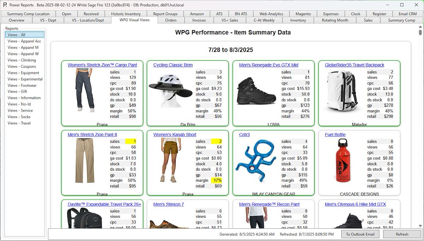Click highlighted sales value on Zion Pant II
Image resolution: width=424 pixels, height=241 pixels.
131,141
